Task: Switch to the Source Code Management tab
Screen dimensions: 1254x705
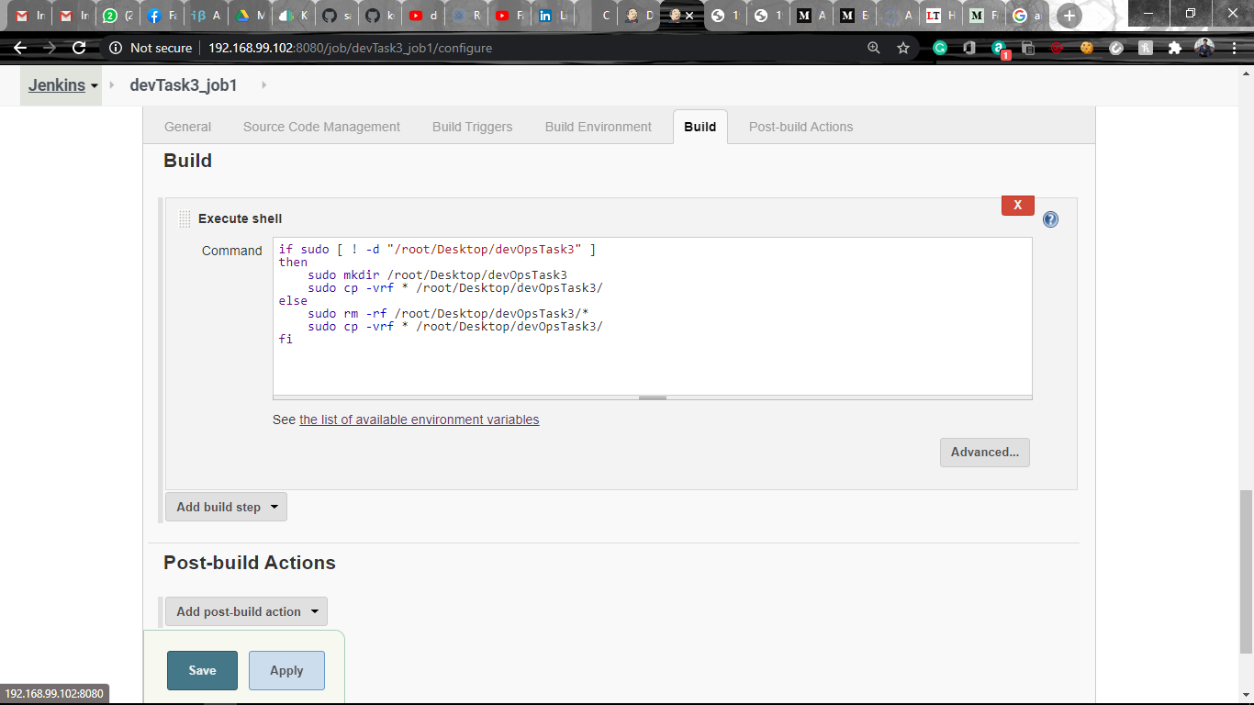Action: pyautogui.click(x=320, y=126)
